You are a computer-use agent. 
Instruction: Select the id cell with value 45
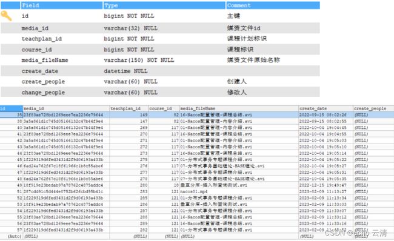pos(12,159)
